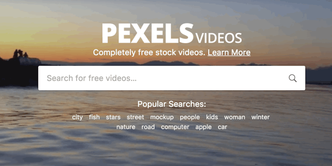Screen dimensions: 332x166
Task: Choose the 'apple' popular search
Action: tap(204, 127)
